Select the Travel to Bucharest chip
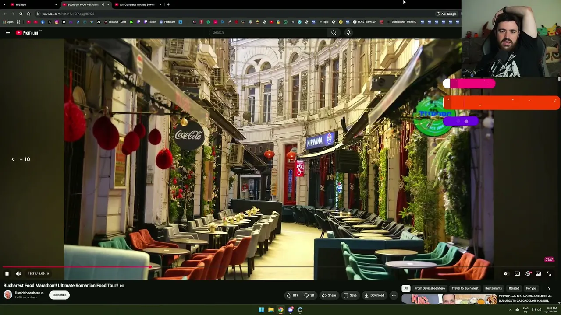The width and height of the screenshot is (561, 315). (465, 288)
